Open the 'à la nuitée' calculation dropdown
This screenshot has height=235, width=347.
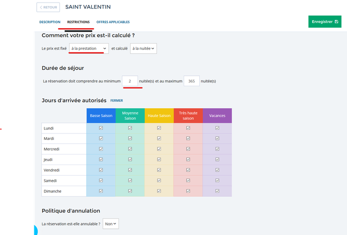click(143, 48)
